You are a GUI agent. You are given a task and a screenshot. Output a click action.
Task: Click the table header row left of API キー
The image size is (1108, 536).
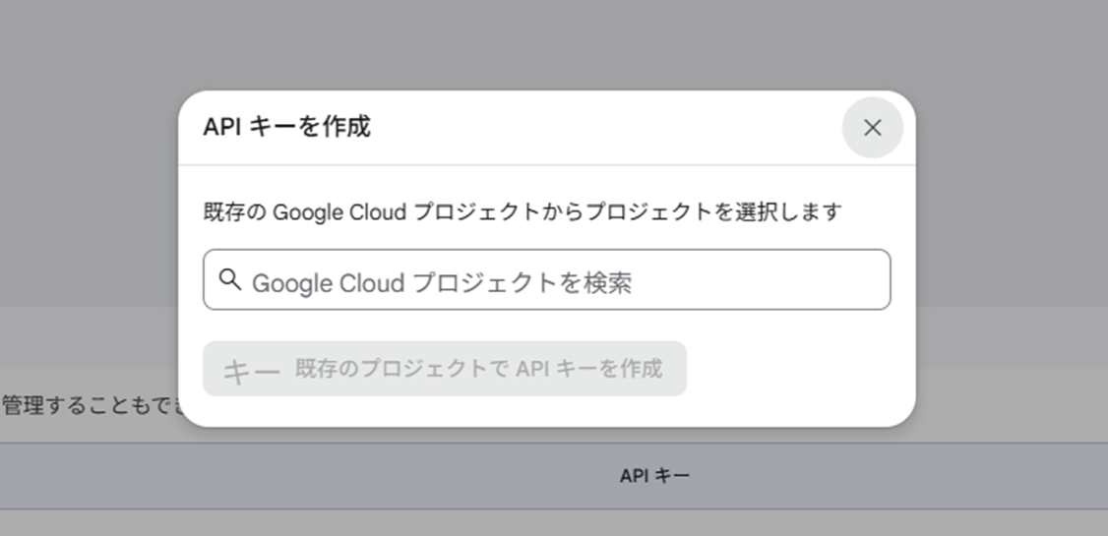(x=295, y=476)
